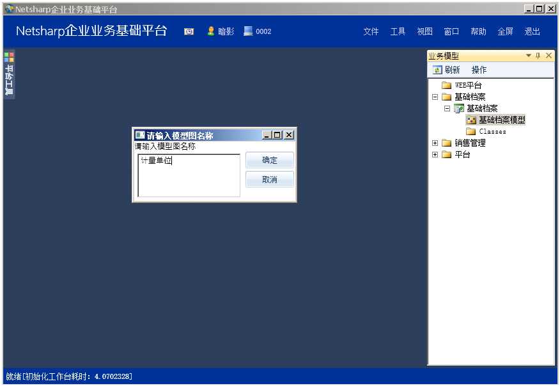
Task: Click the Netsharp企业业务基础平台 header title
Action: (91, 31)
